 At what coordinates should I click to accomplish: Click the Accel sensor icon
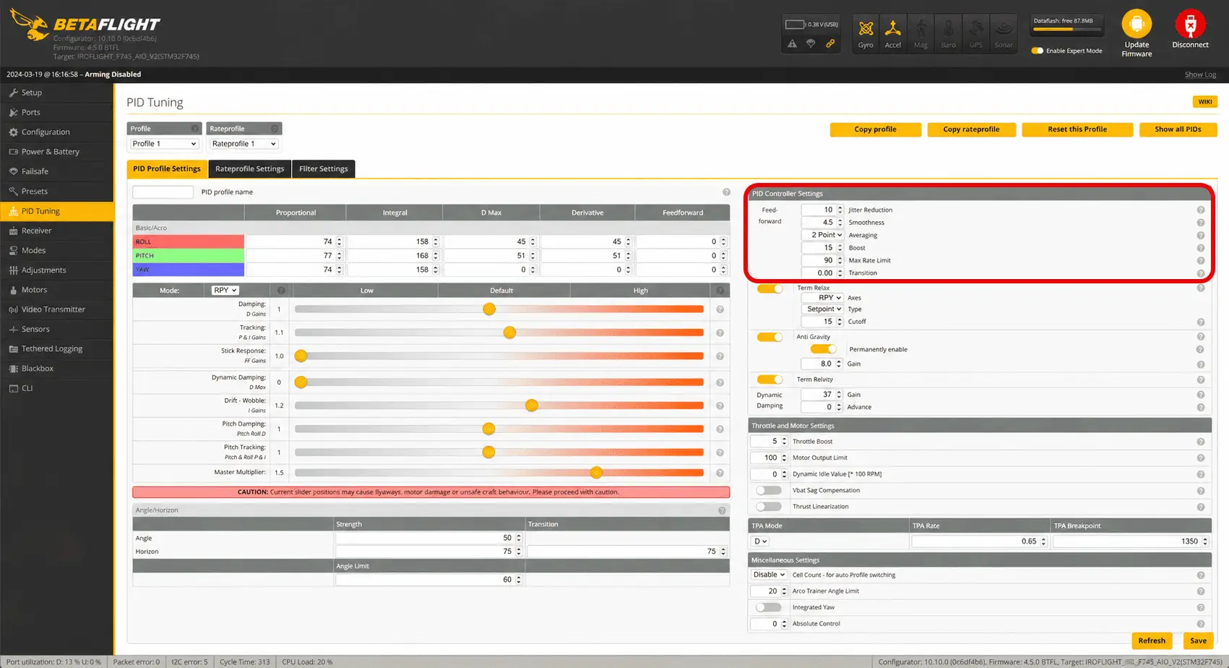(x=893, y=33)
